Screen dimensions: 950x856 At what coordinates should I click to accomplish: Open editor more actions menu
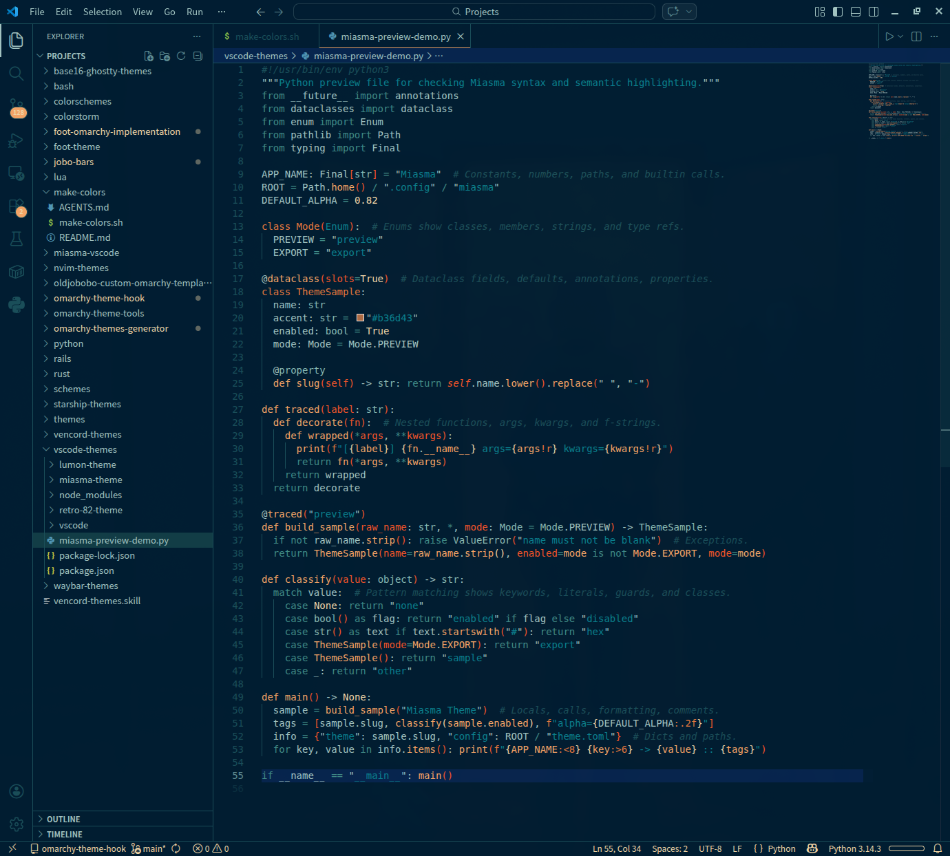pos(934,36)
